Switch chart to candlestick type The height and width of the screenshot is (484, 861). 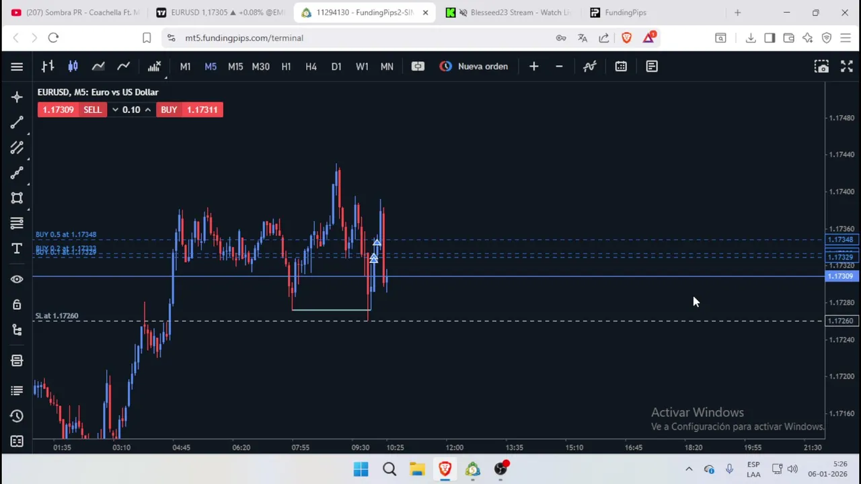coord(73,67)
